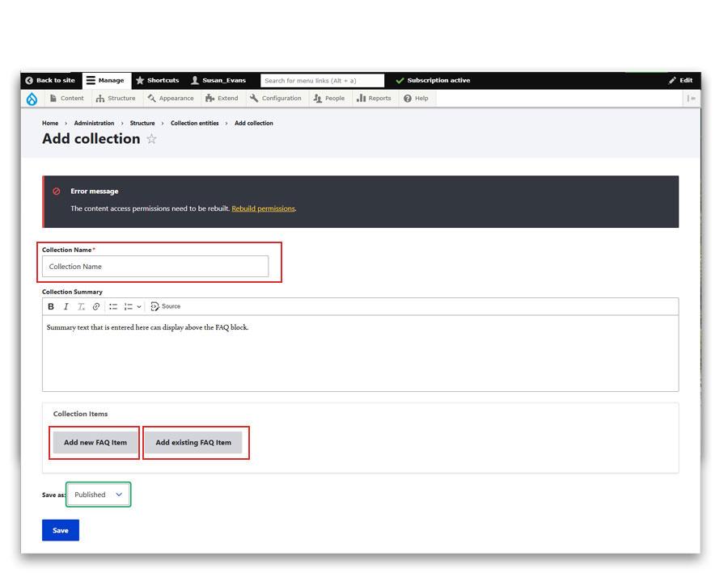728x577 pixels.
Task: Open the Reports admin menu
Action: coord(375,99)
